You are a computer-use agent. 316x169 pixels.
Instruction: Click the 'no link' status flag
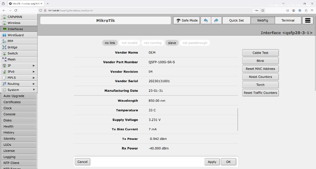pyautogui.click(x=110, y=43)
